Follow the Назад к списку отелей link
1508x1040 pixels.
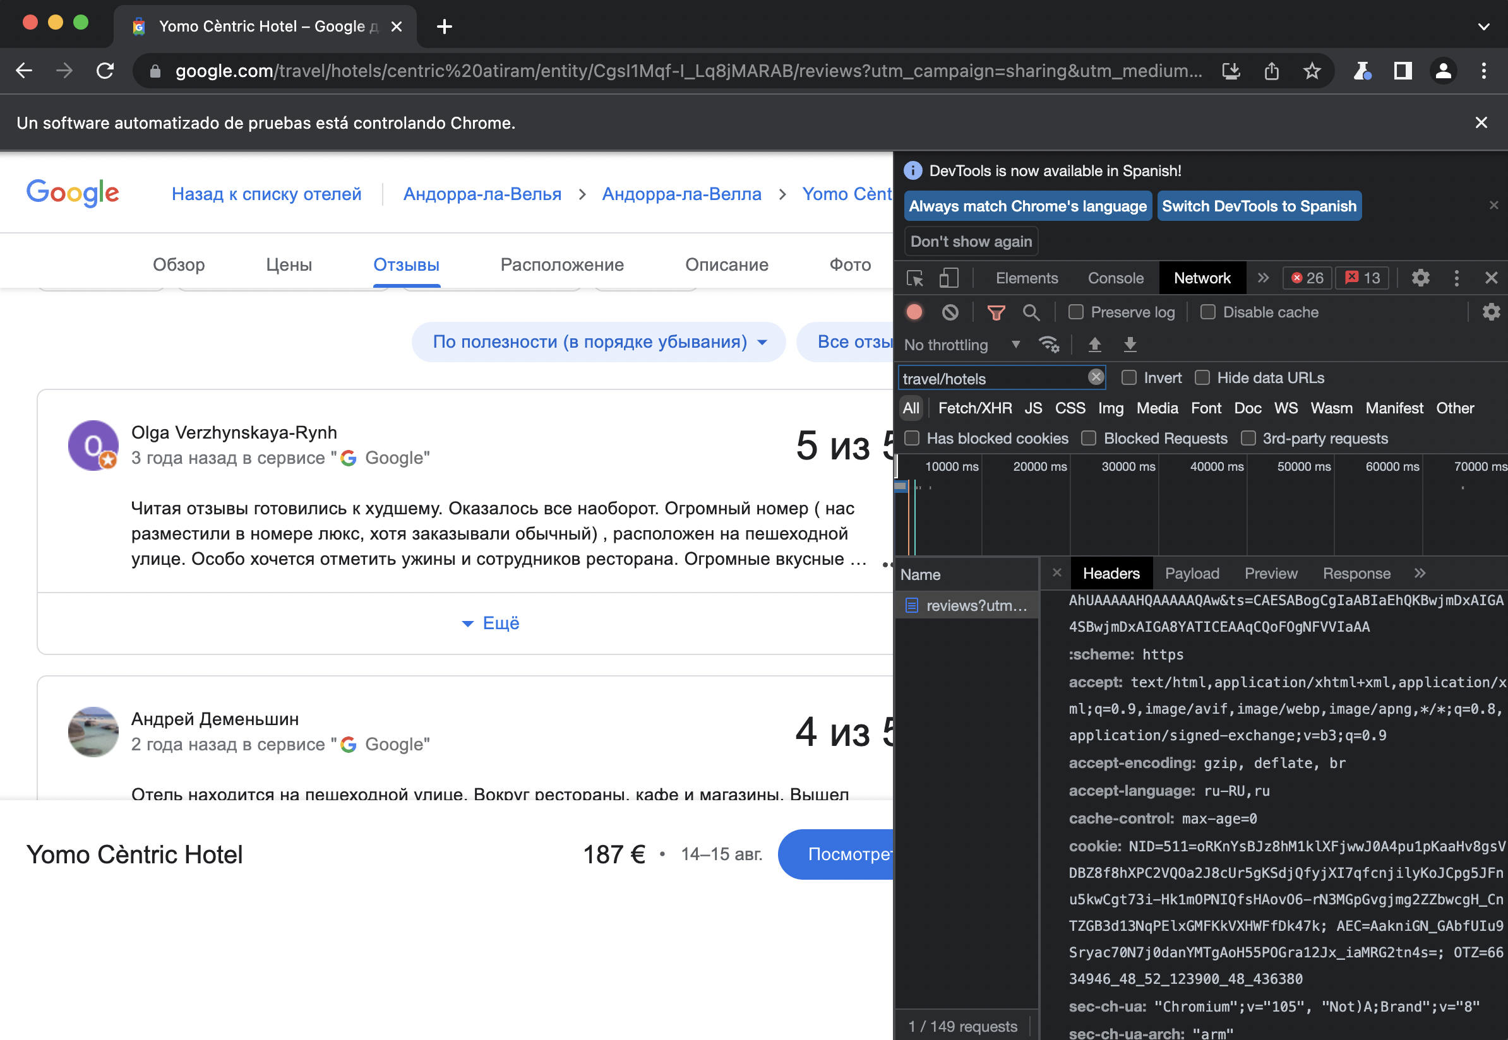[266, 194]
